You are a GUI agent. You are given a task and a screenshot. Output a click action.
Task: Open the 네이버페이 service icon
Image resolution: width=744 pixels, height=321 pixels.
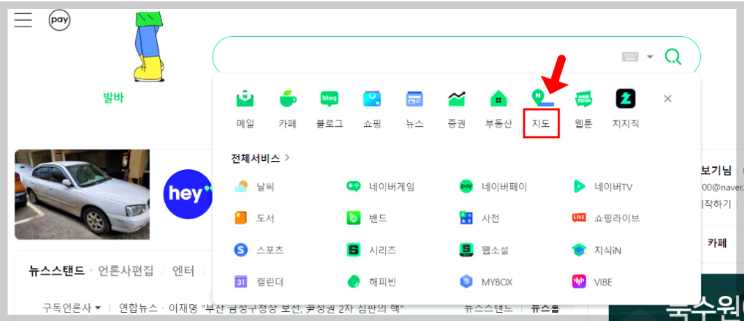466,187
